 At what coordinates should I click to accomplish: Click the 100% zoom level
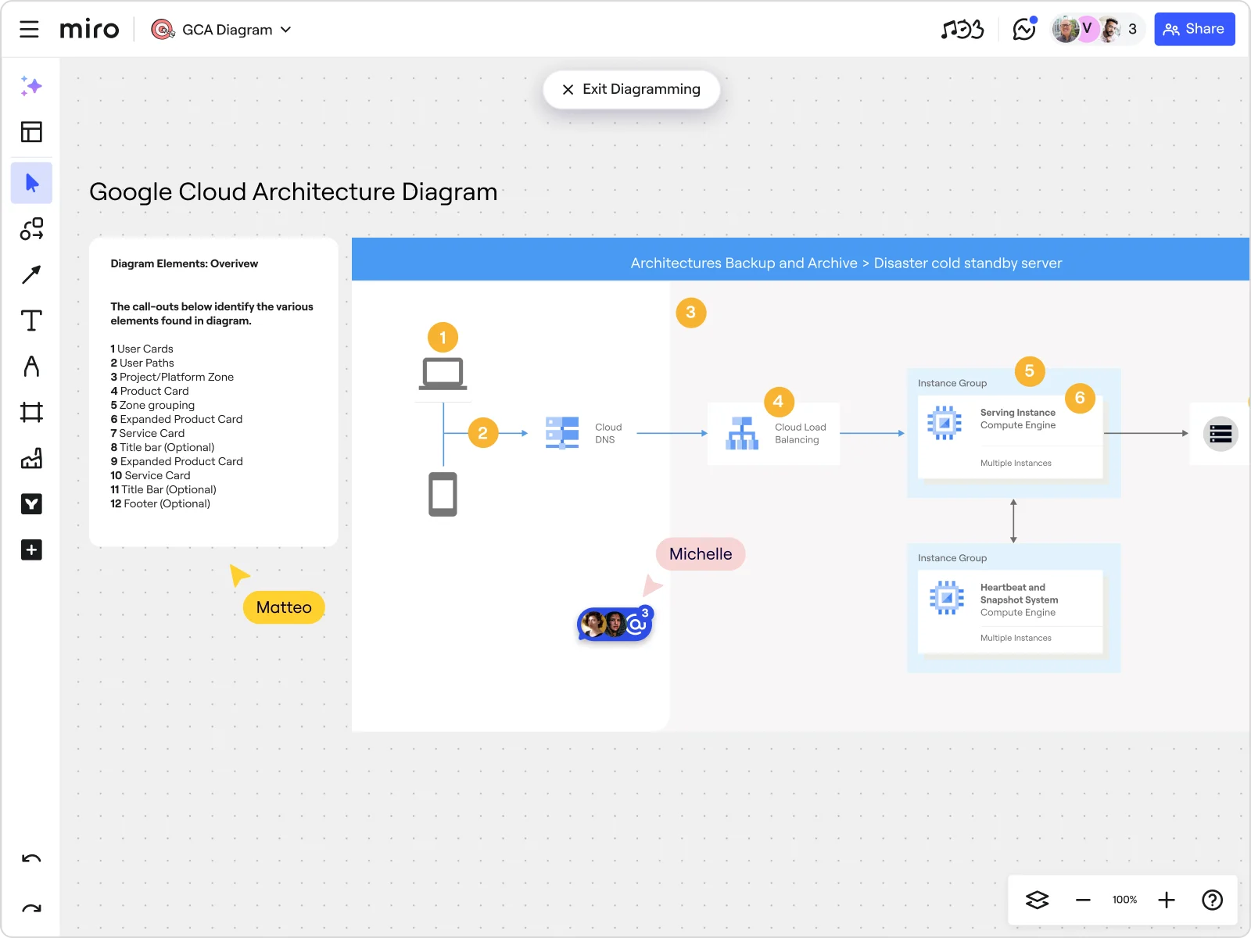tap(1124, 900)
